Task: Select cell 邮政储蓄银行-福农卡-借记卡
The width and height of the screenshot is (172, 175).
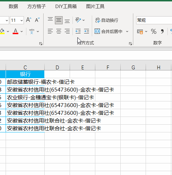Action: tap(25, 82)
